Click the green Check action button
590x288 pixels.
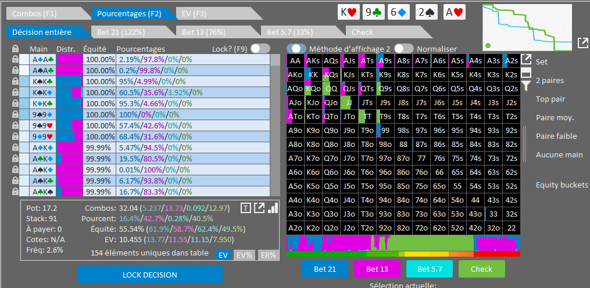[481, 269]
